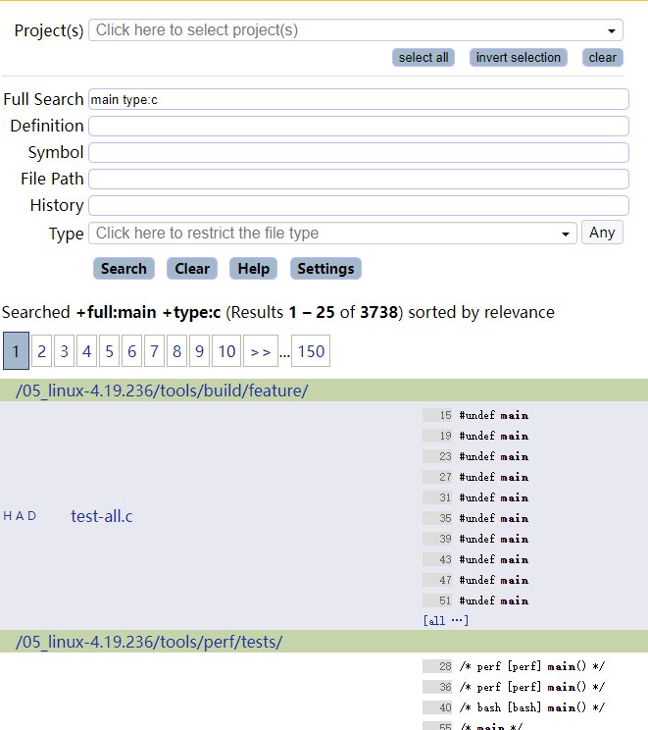
Task: Open line 15 #undef main match
Action: click(475, 415)
